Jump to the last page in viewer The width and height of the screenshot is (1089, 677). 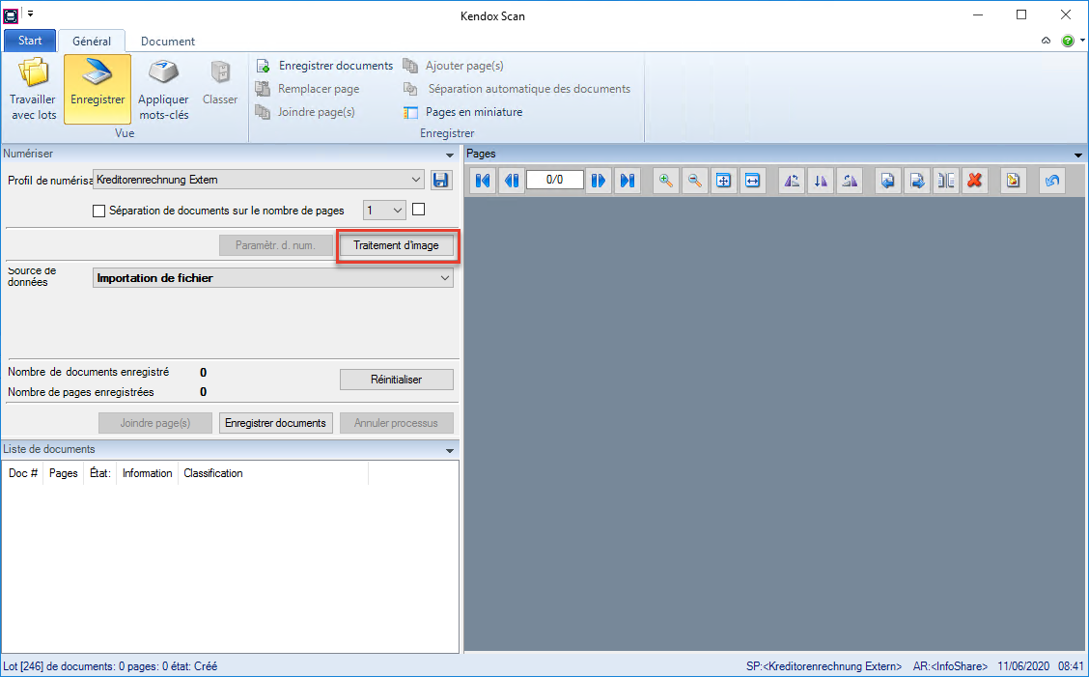(x=628, y=181)
